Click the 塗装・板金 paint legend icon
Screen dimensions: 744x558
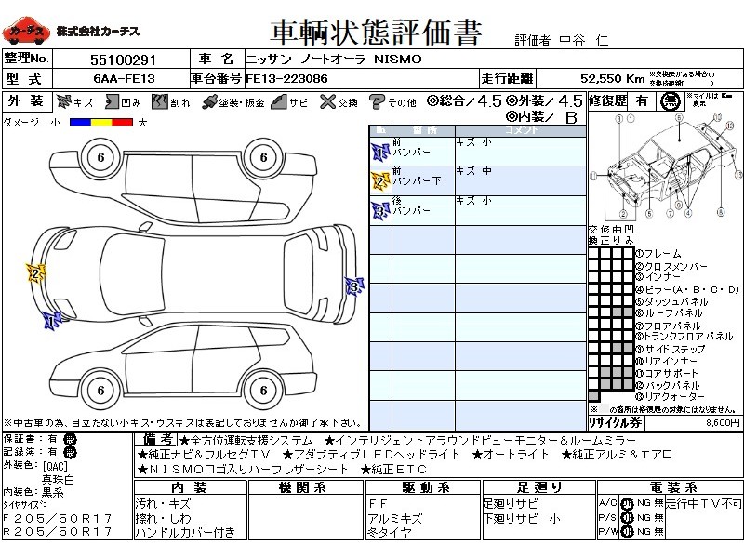(x=209, y=101)
